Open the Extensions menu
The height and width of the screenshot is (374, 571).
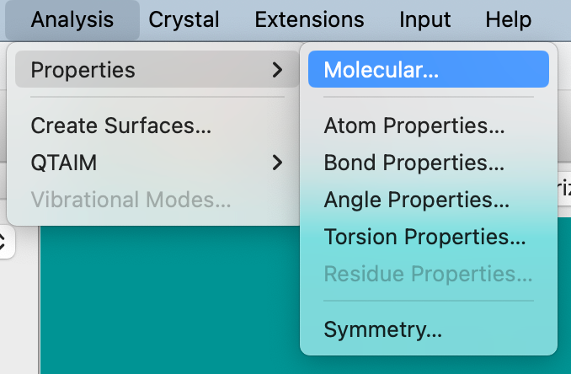(x=309, y=19)
